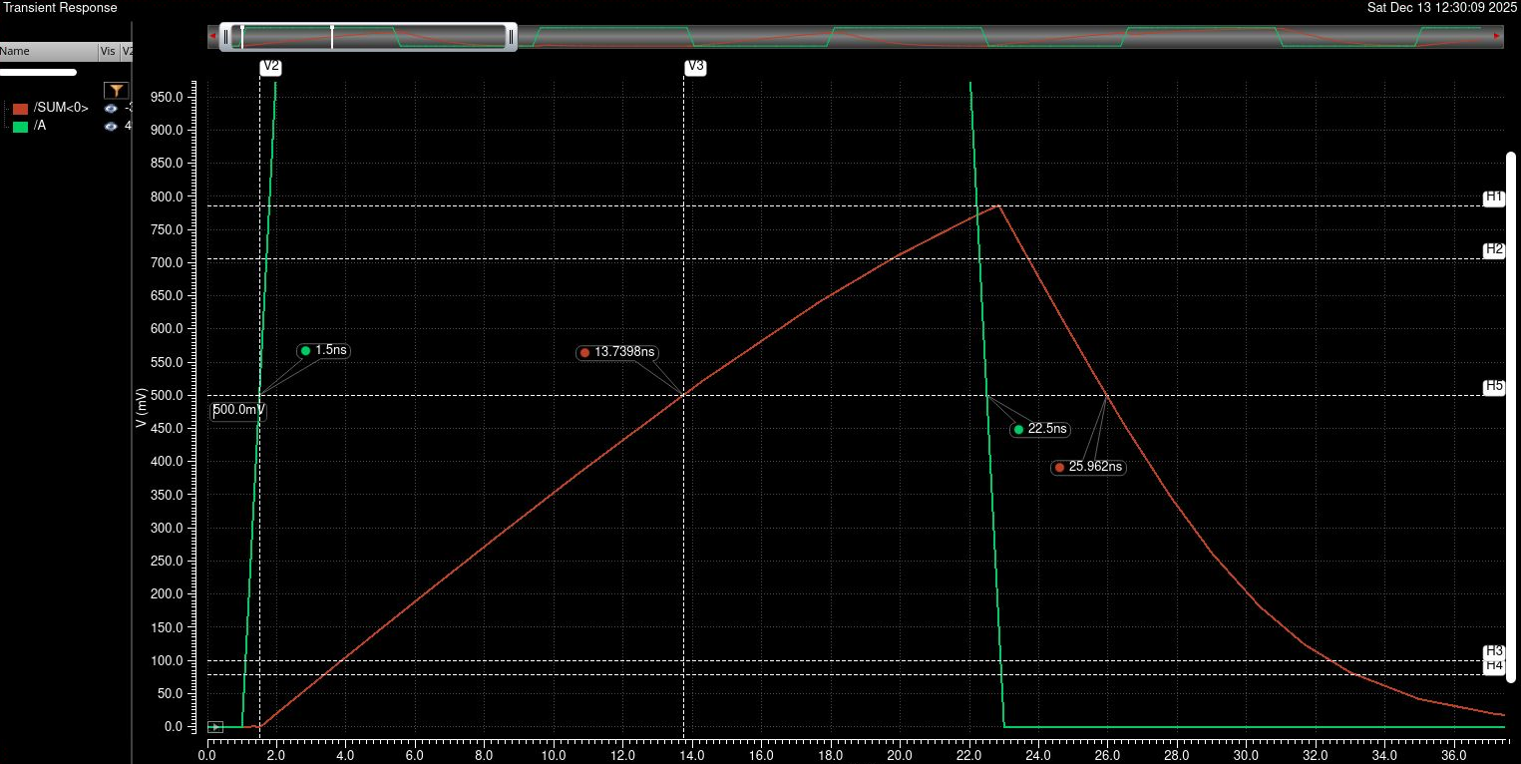Click the right red scroll arrow on the overview strip
This screenshot has height=764, width=1521.
pyautogui.click(x=1495, y=35)
